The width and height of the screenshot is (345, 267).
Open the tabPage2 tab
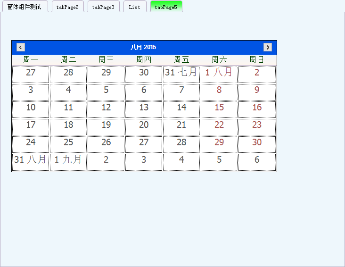68,7
